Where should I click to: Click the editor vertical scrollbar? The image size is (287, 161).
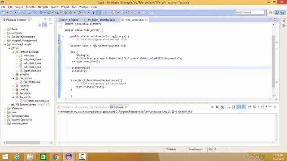[x=274, y=61]
